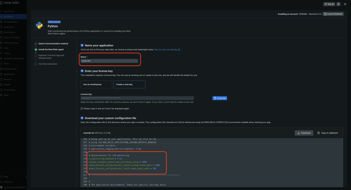Go to APM & Services in sidebar
Viewport: 351px width, 190px height.
point(11,43)
